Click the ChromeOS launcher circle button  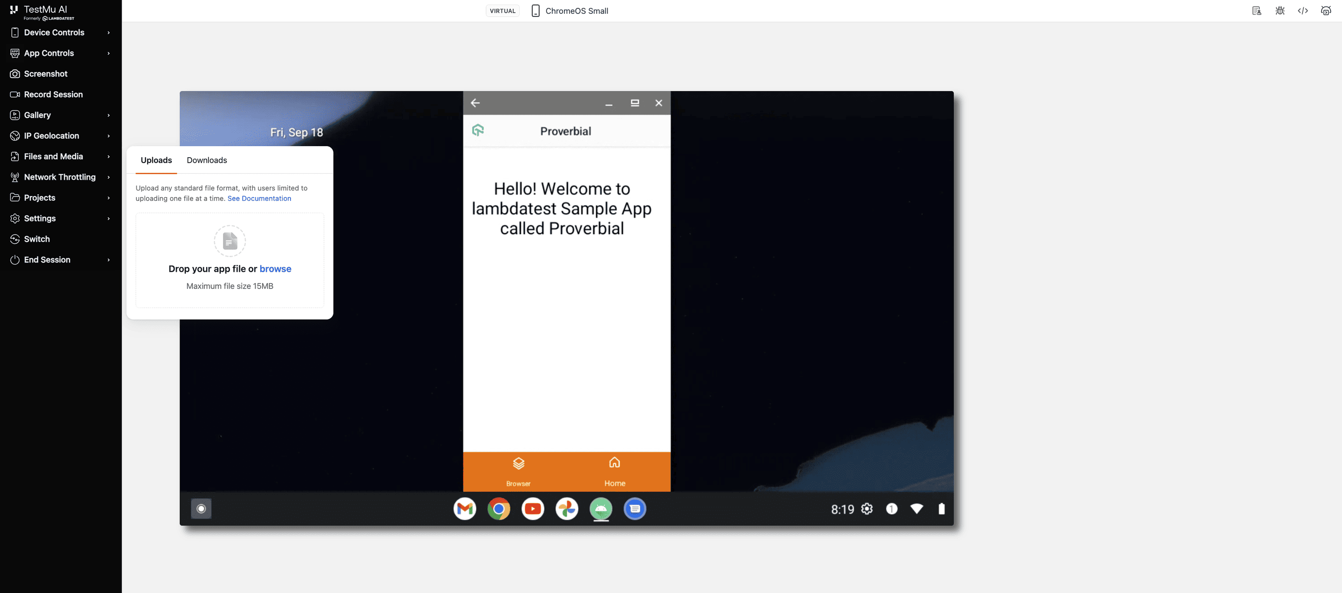(201, 509)
